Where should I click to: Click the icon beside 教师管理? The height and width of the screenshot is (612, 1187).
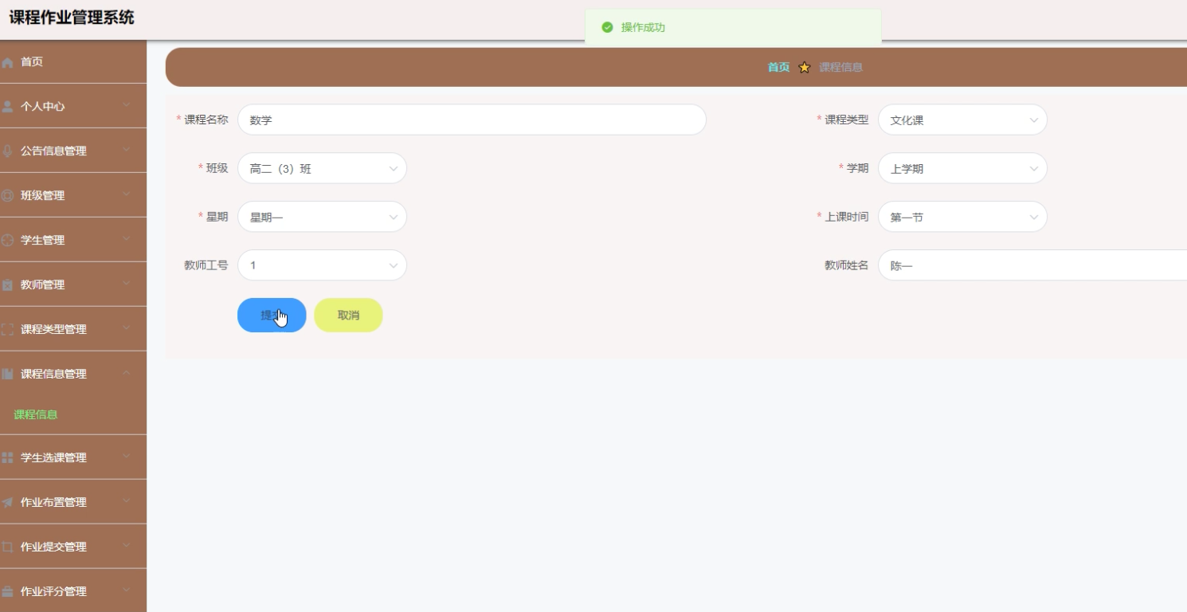8,285
